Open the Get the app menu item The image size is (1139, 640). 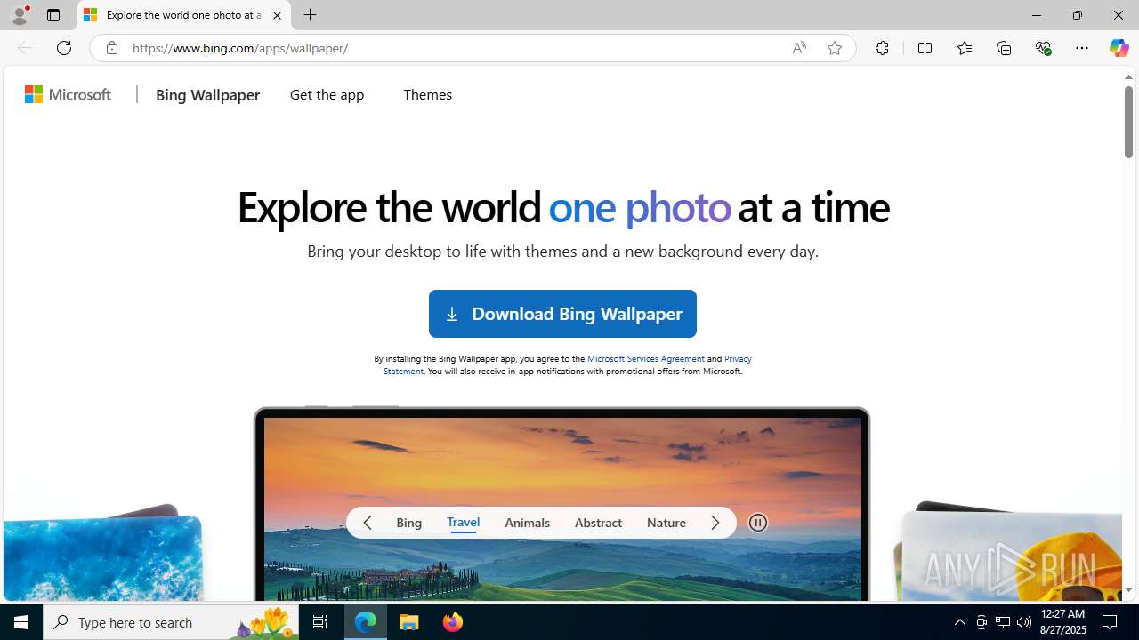click(x=327, y=94)
